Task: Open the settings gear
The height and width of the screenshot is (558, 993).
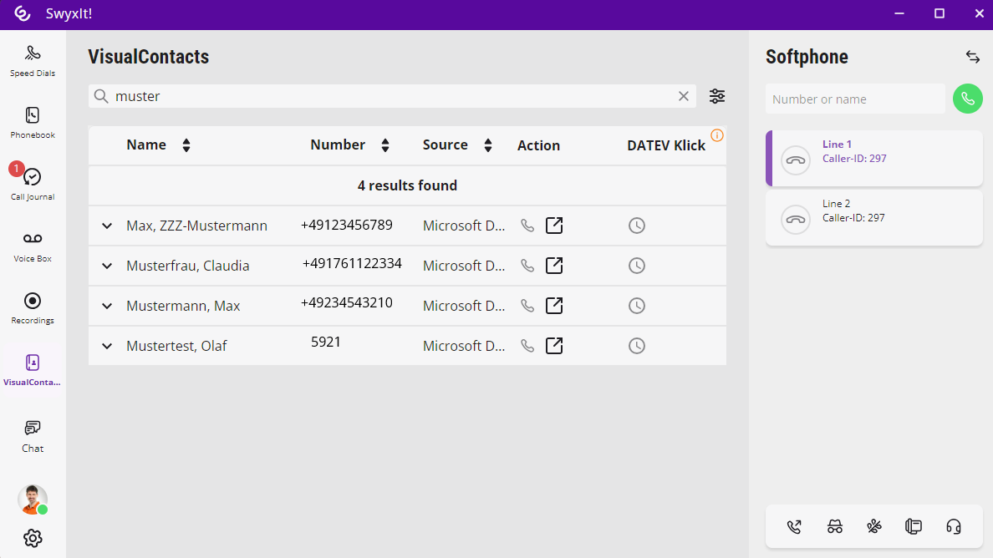Action: [x=33, y=539]
